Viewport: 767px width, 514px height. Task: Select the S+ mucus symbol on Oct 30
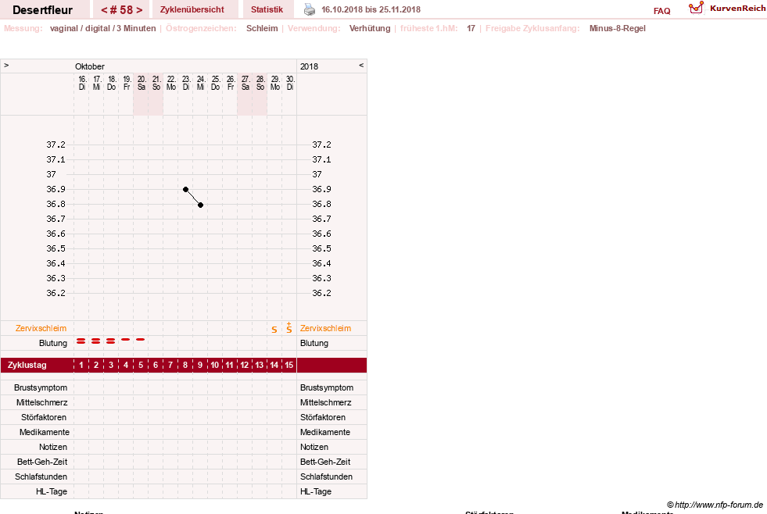289,328
